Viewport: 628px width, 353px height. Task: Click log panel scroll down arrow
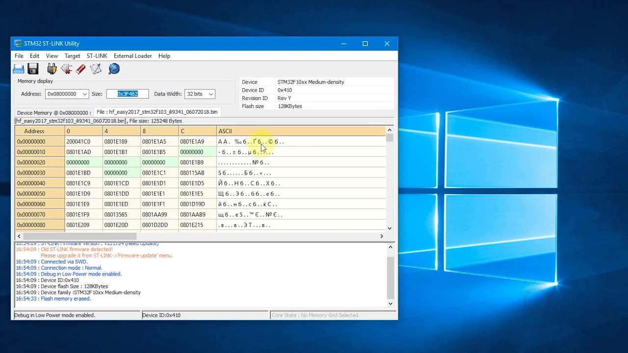391,303
